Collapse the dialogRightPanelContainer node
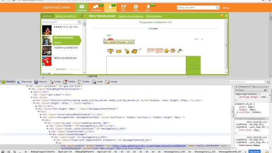Viewport: 272px width, 153px height. pos(29,89)
